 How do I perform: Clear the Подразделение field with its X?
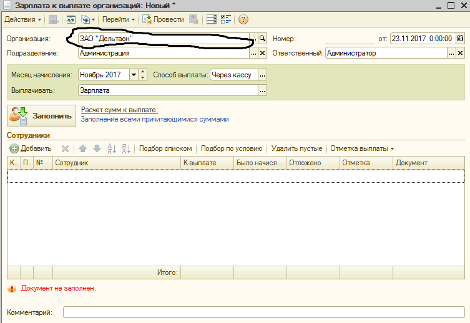point(262,53)
